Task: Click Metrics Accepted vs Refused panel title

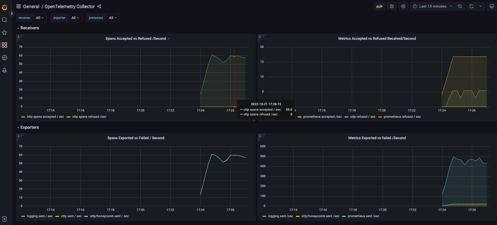Action: click(x=377, y=38)
